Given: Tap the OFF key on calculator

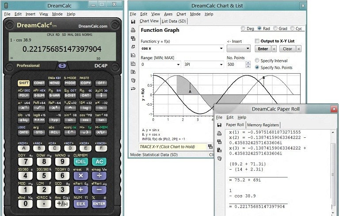Looking at the screenshot, I should [101, 83].
